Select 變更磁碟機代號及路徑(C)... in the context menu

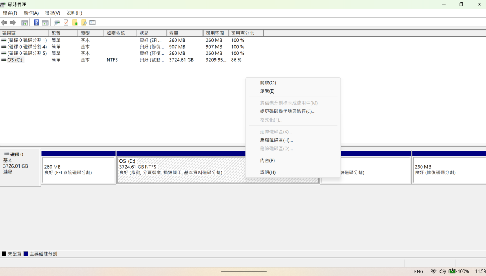[293, 112]
